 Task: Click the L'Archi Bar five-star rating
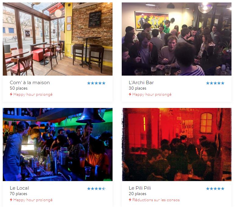tap(215, 83)
